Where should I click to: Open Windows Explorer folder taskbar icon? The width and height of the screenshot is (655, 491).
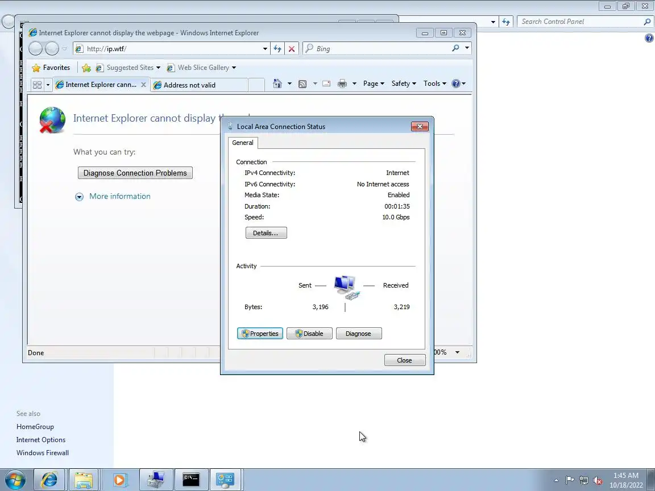click(x=84, y=480)
